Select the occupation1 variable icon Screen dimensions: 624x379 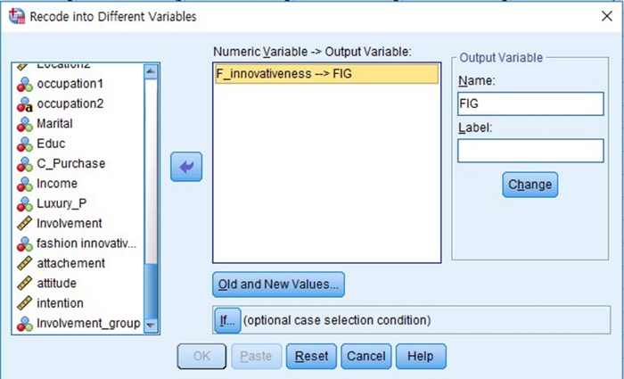point(25,84)
